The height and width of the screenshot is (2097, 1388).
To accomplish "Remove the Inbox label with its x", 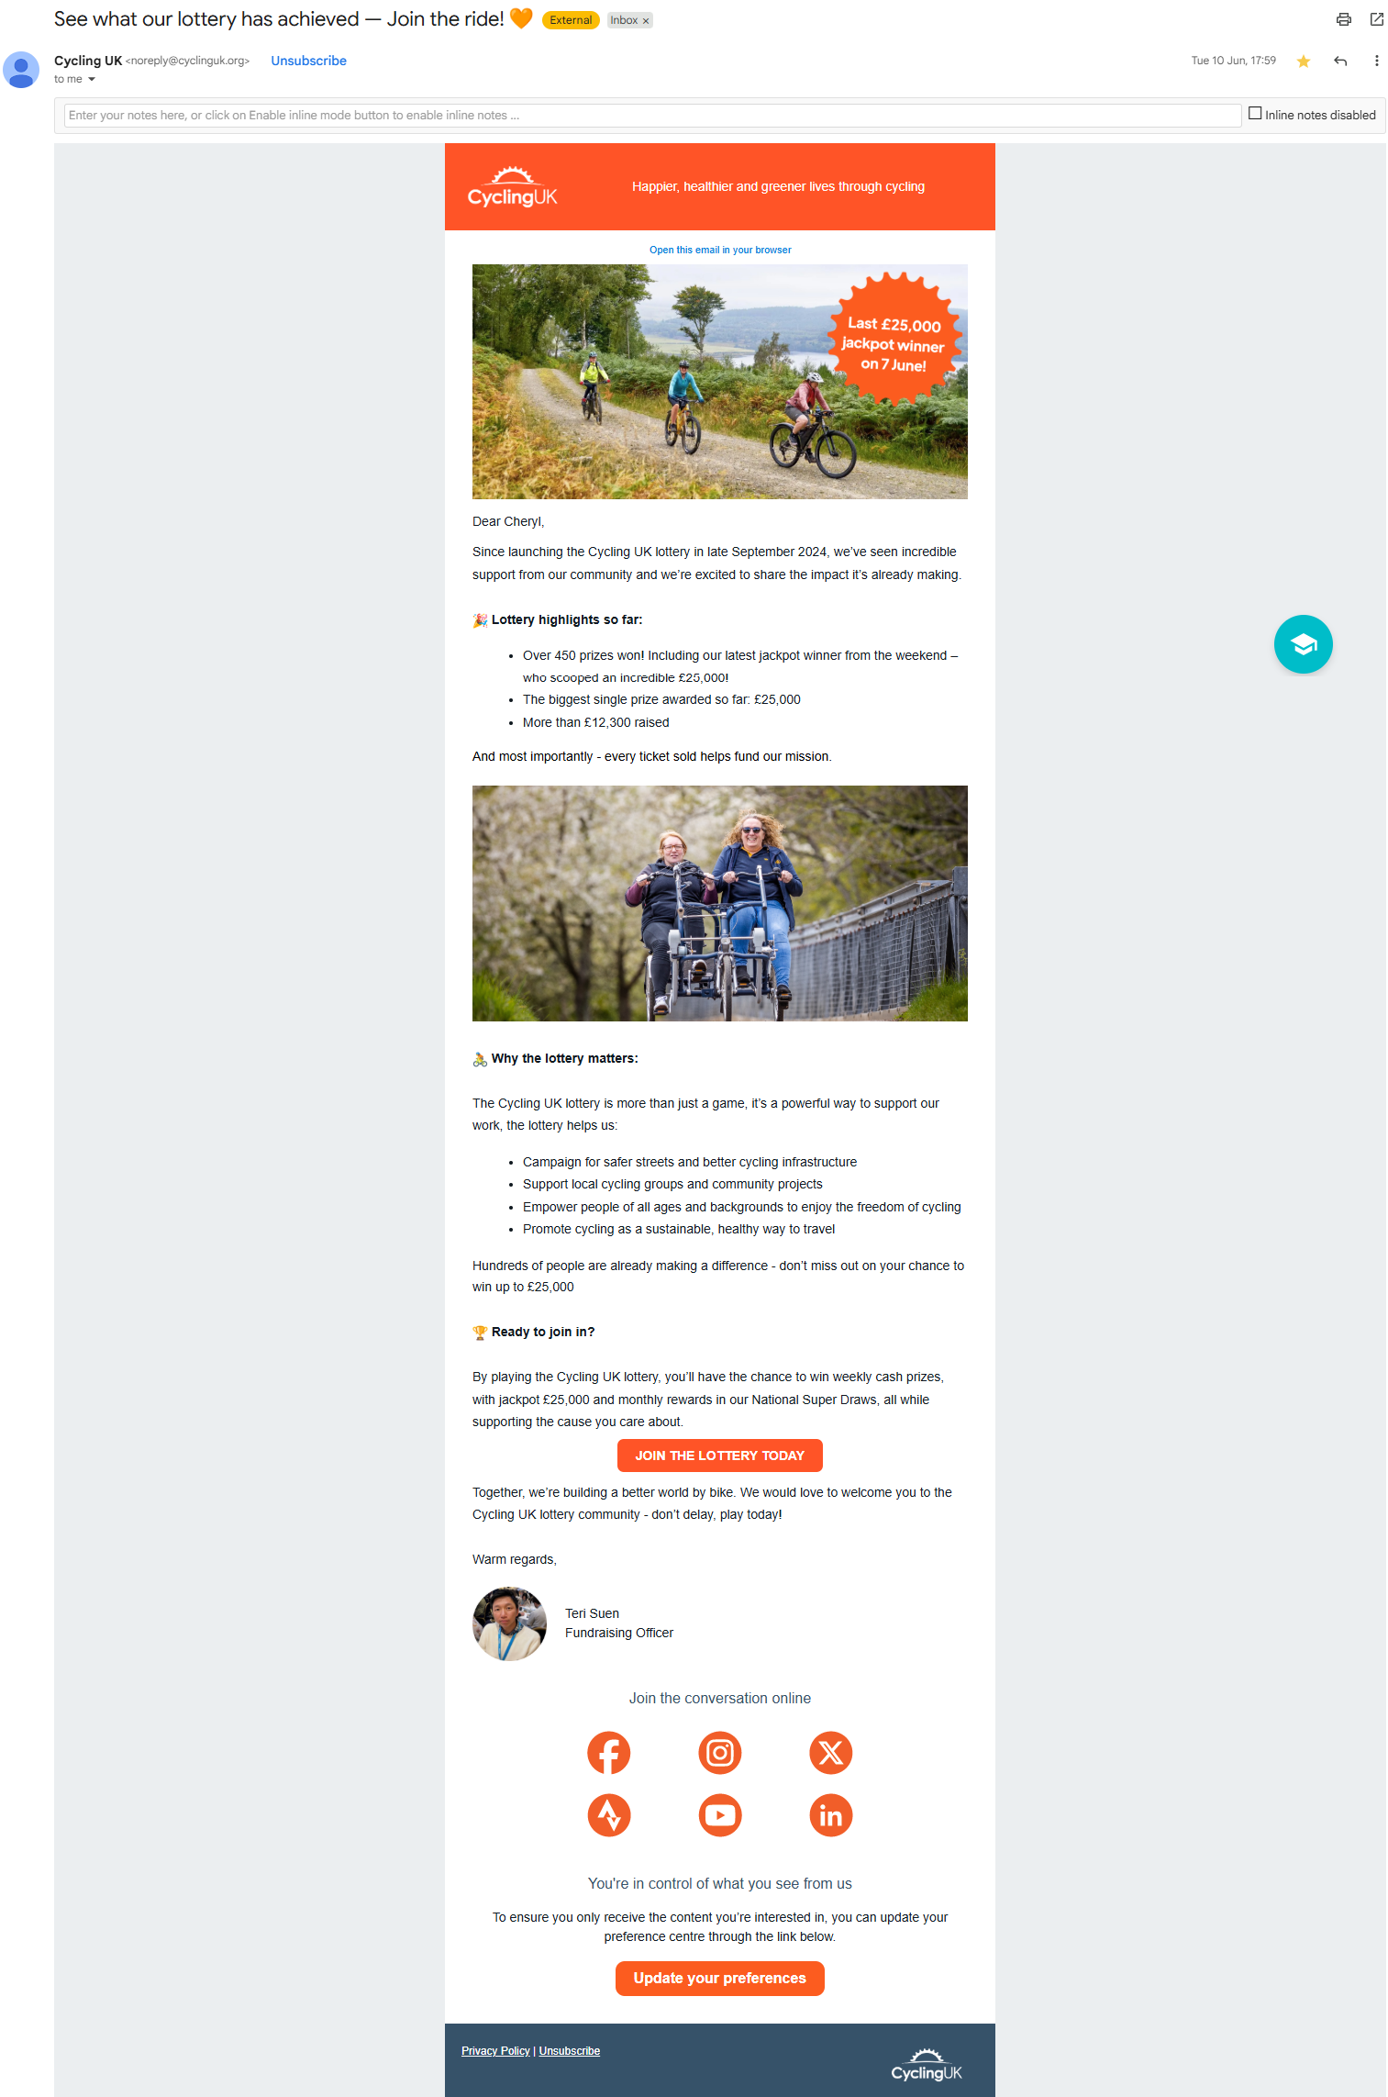I will coord(646,21).
